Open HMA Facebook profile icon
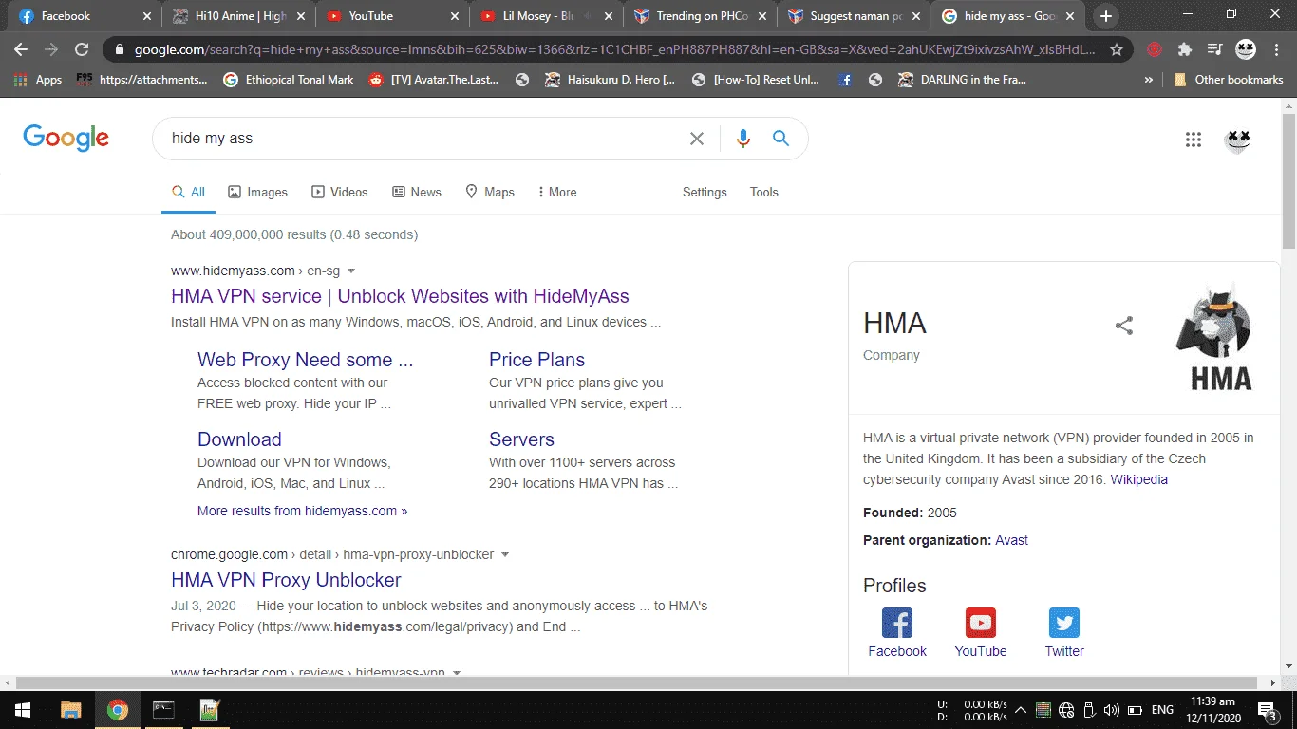1297x729 pixels. pos(897,623)
